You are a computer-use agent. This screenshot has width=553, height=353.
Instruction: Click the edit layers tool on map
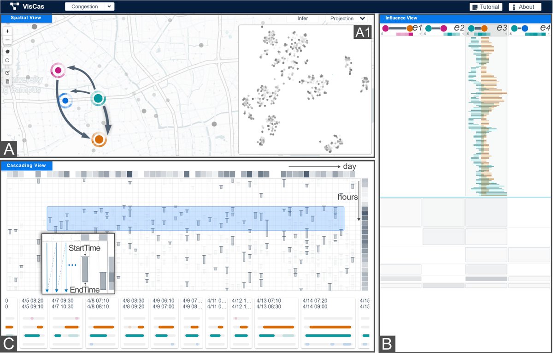(7, 72)
